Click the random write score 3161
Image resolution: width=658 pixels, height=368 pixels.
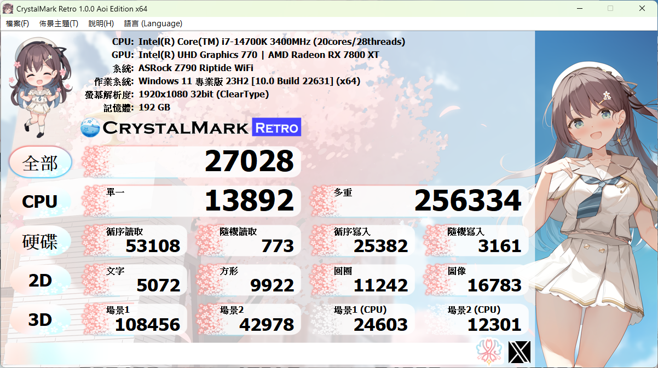point(500,246)
